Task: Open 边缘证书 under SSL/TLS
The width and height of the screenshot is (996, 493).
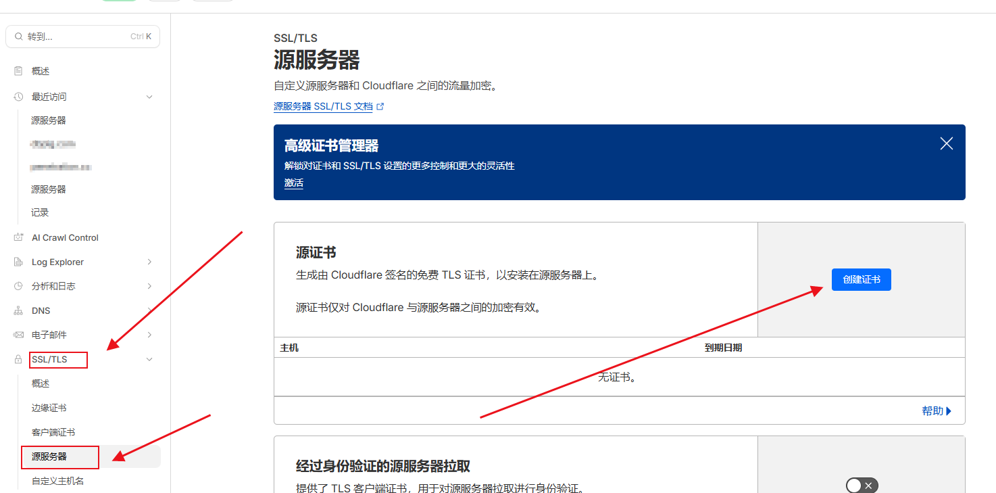Action: pos(49,408)
